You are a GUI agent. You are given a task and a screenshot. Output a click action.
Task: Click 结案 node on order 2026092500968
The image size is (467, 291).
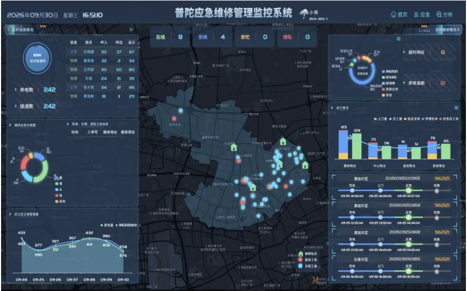tap(437, 191)
